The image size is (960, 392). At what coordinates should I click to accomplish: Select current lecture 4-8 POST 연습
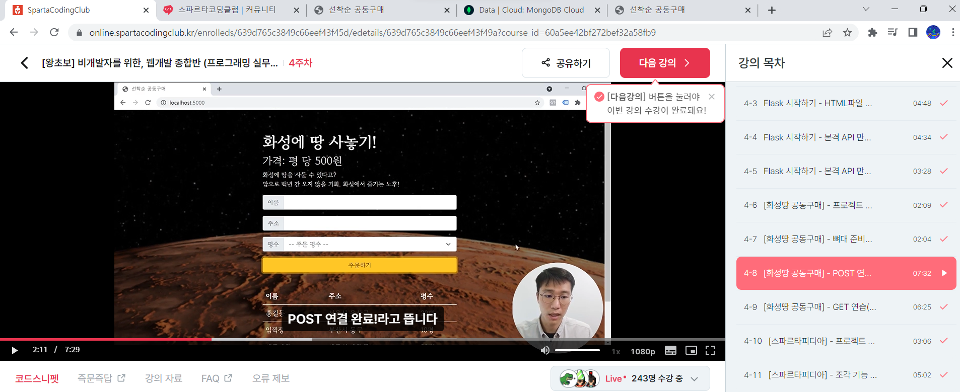click(x=846, y=273)
